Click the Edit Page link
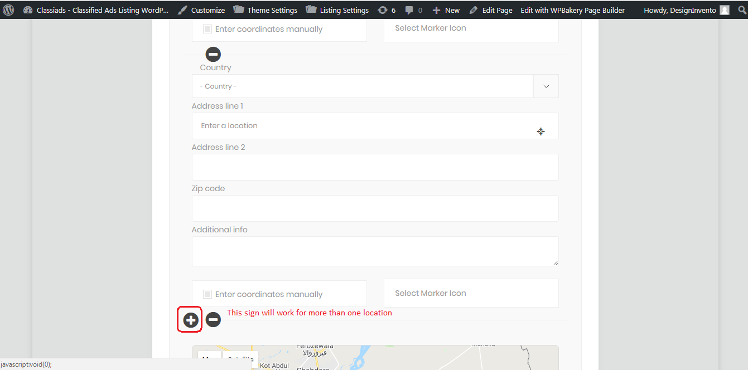Viewport: 748px width, 370px height. pos(491,10)
